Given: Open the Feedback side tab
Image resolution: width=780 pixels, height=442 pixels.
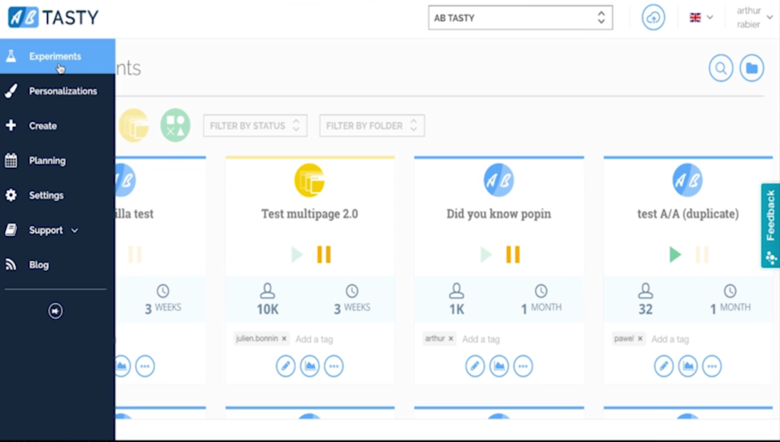Looking at the screenshot, I should click(770, 225).
